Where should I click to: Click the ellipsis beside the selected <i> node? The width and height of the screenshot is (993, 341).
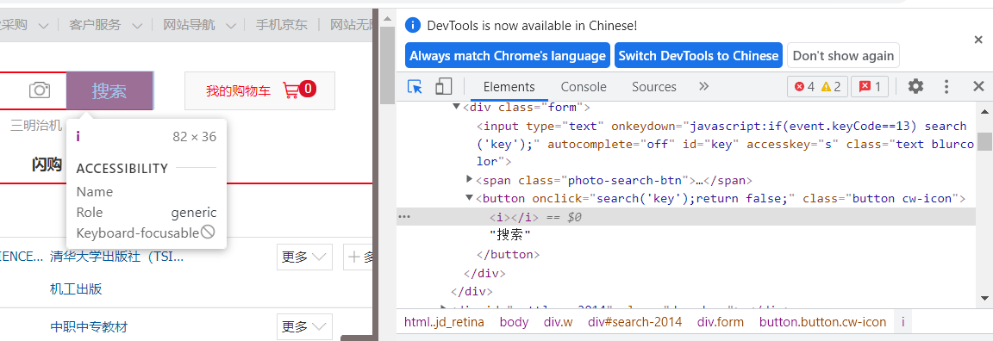404,217
